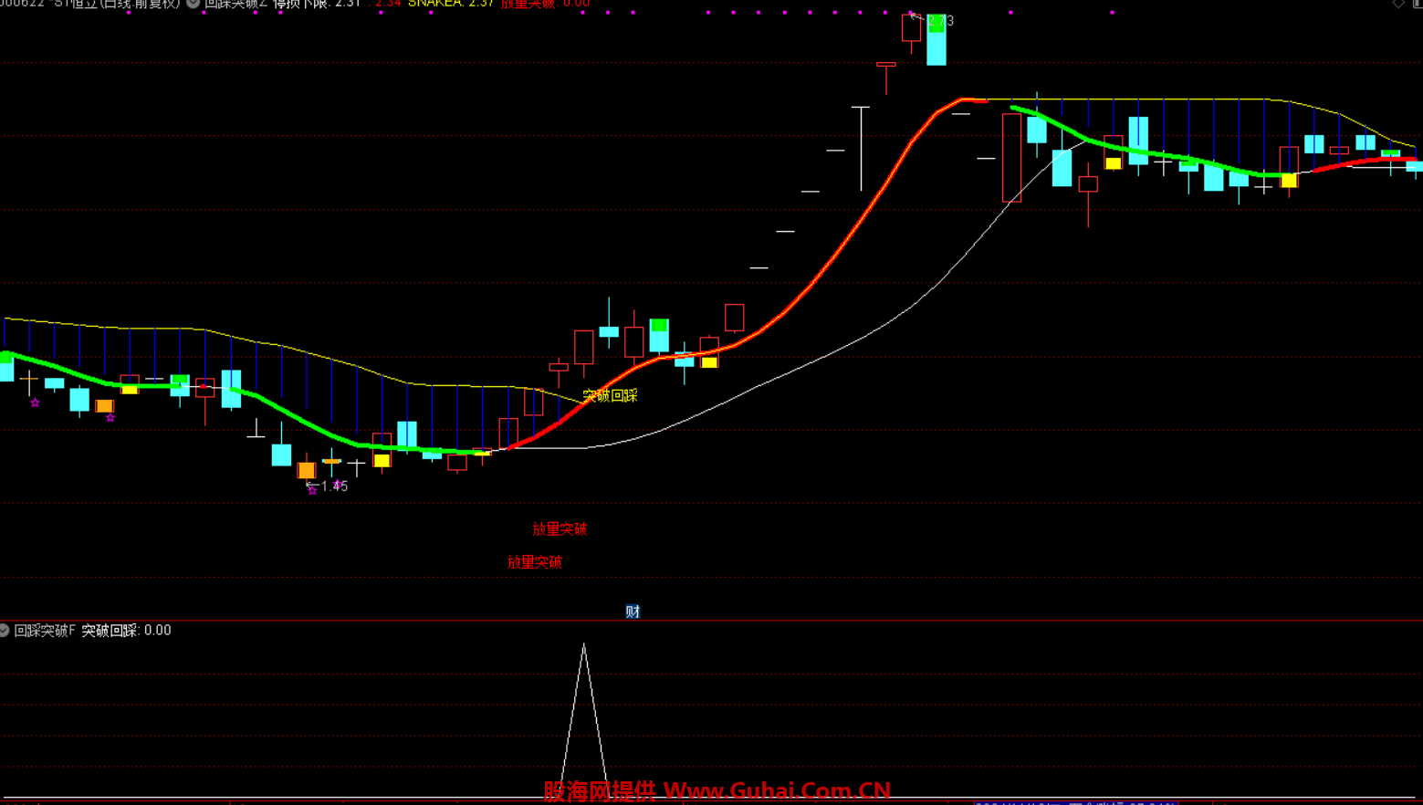Click the red 放量突破: 0.00 header value
The height and width of the screenshot is (805, 1423).
[545, 4]
